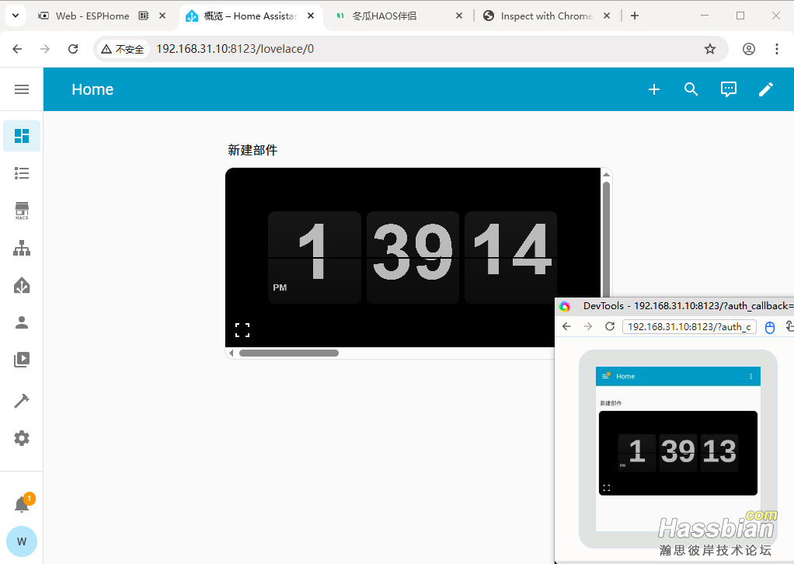This screenshot has width=794, height=564.
Task: Open the HACS store in the sidebar
Action: [x=22, y=211]
